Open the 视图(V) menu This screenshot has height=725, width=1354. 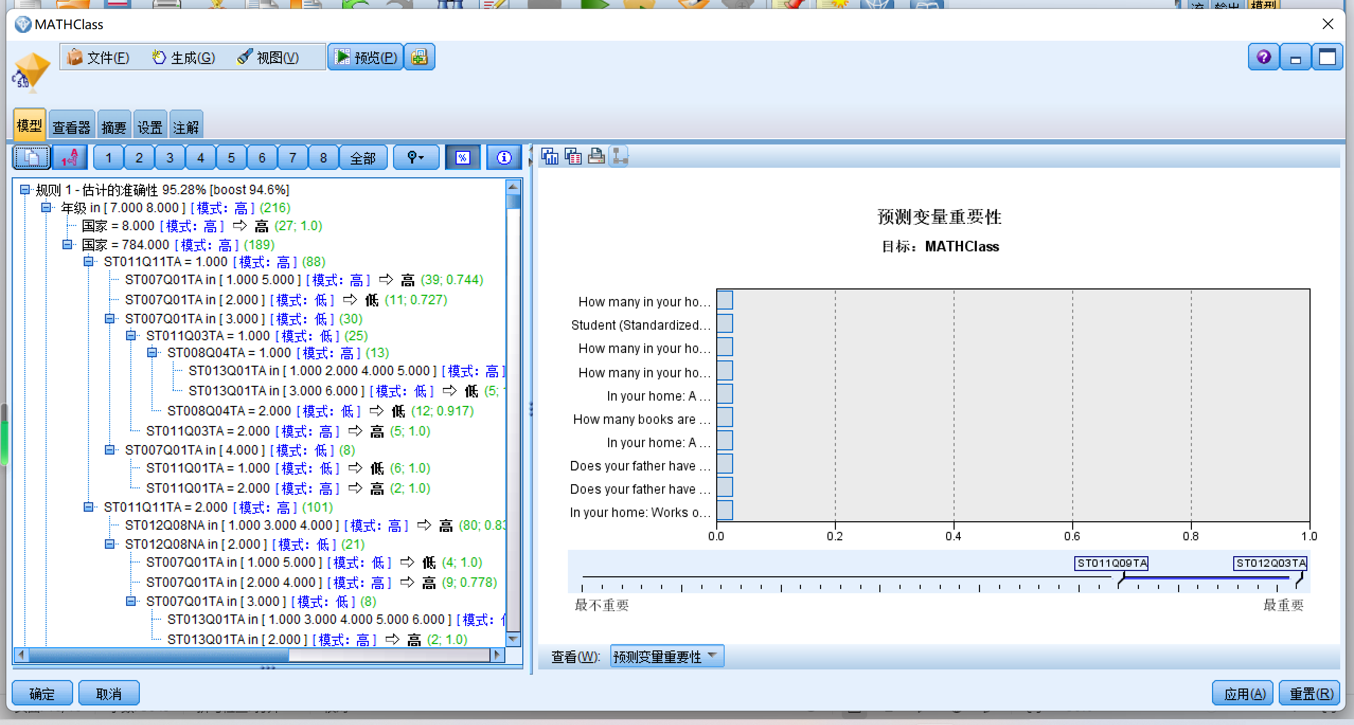pos(268,57)
